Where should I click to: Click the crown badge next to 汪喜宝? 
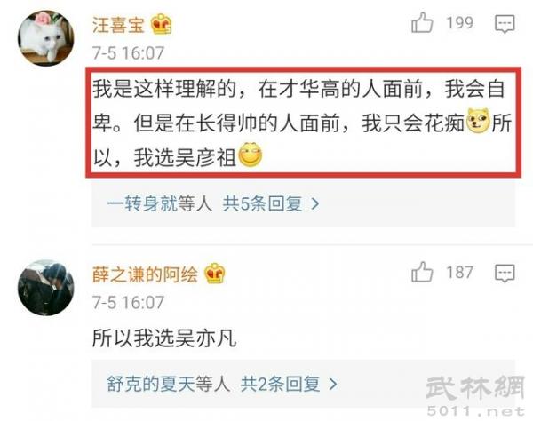(161, 25)
